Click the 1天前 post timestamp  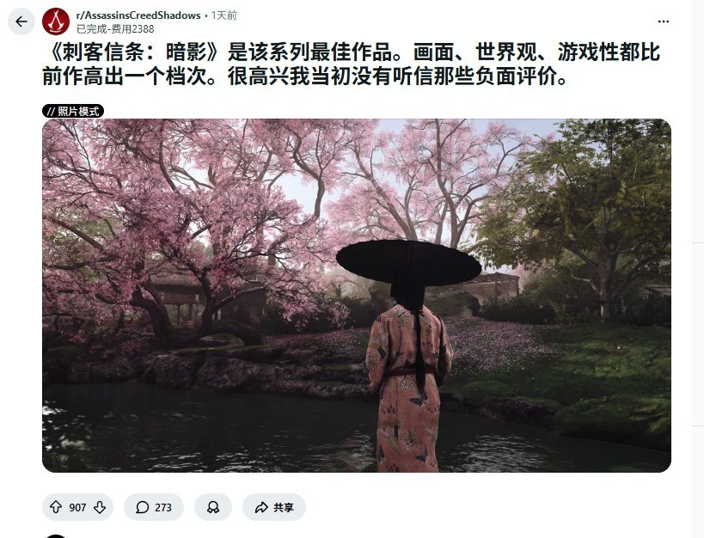(x=224, y=15)
